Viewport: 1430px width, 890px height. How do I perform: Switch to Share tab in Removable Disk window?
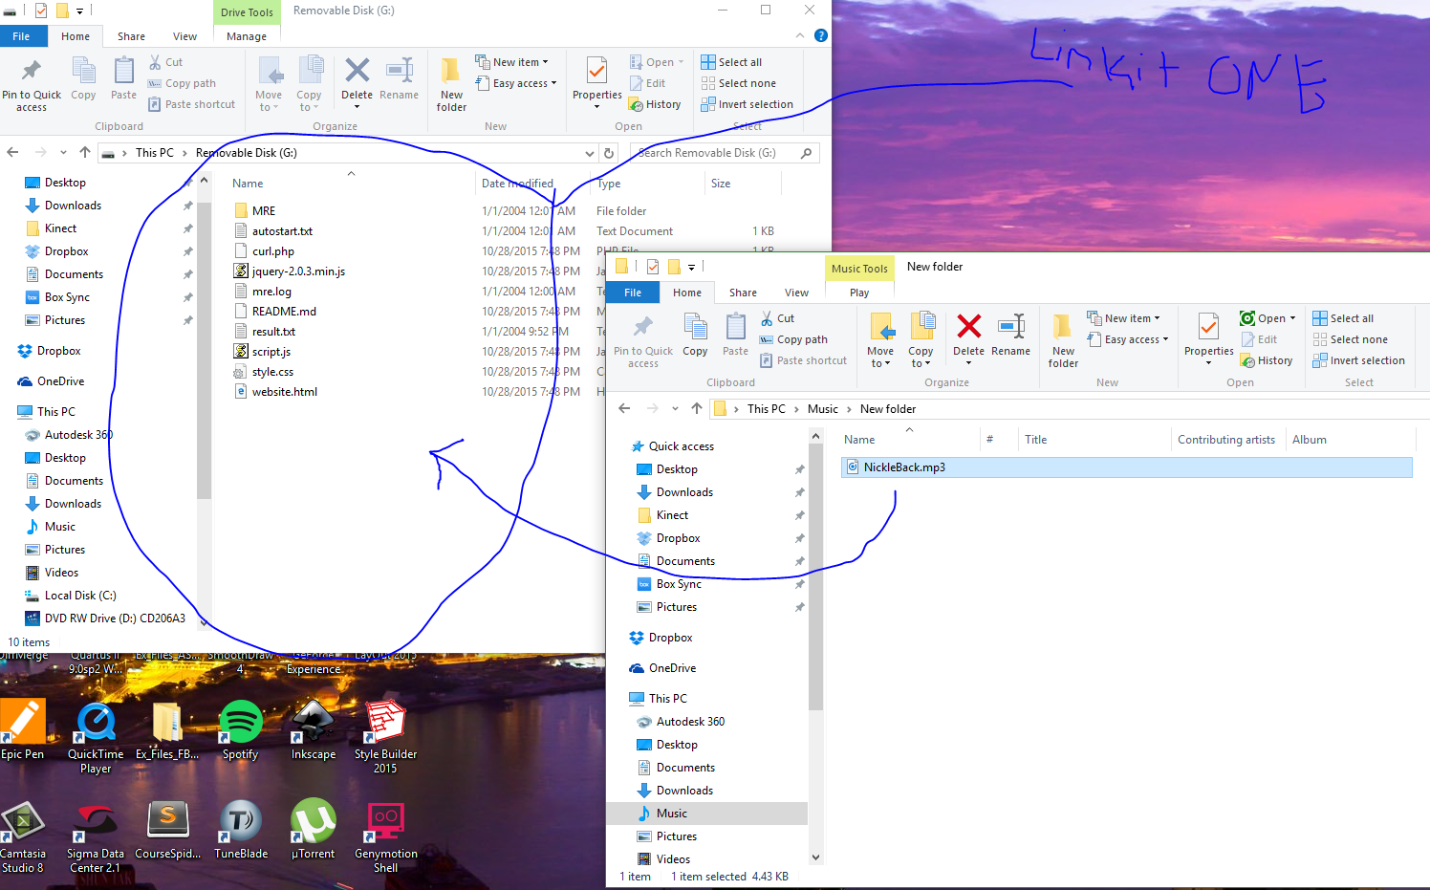[x=131, y=36]
